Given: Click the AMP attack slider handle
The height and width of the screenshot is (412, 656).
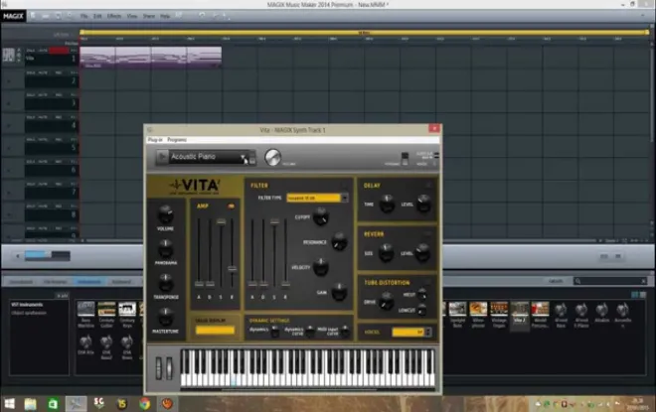Looking at the screenshot, I should point(199,284).
